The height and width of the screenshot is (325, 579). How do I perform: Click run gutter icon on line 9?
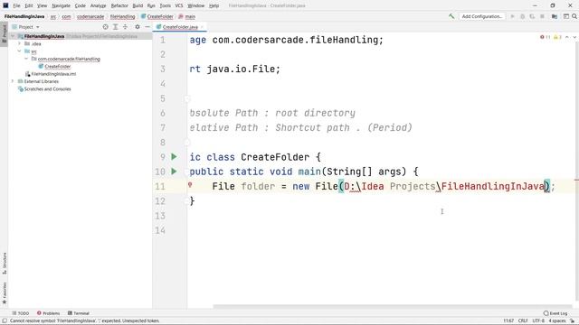(174, 156)
